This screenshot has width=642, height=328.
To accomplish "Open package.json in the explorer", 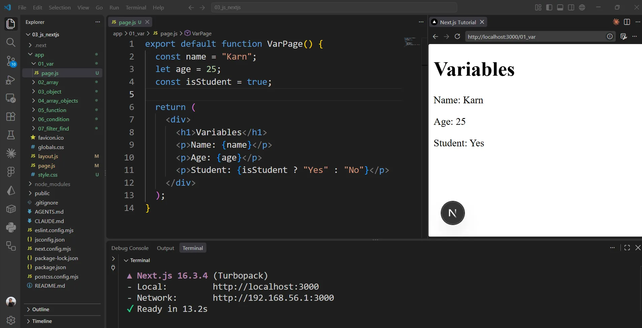I will click(x=50, y=267).
